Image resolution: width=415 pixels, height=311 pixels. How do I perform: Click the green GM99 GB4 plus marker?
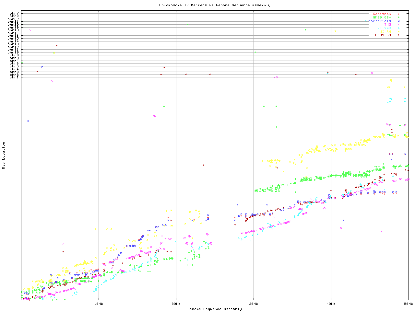398,17
